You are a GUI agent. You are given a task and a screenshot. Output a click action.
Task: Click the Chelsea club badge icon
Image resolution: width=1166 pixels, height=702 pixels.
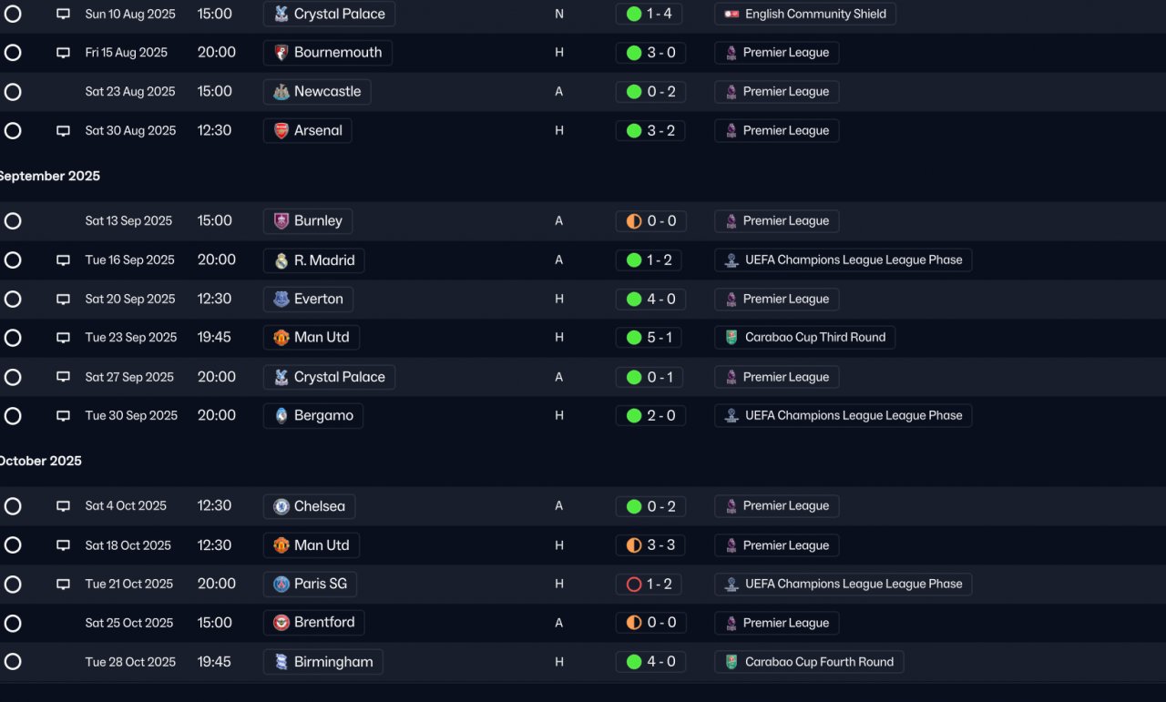point(281,506)
